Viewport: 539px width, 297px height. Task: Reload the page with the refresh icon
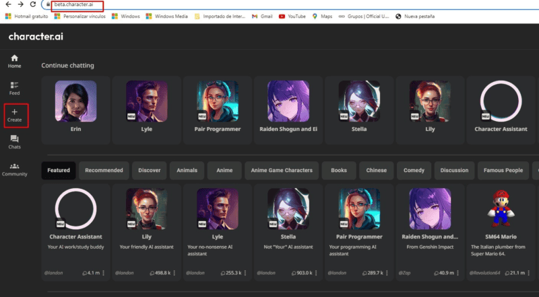click(x=33, y=4)
